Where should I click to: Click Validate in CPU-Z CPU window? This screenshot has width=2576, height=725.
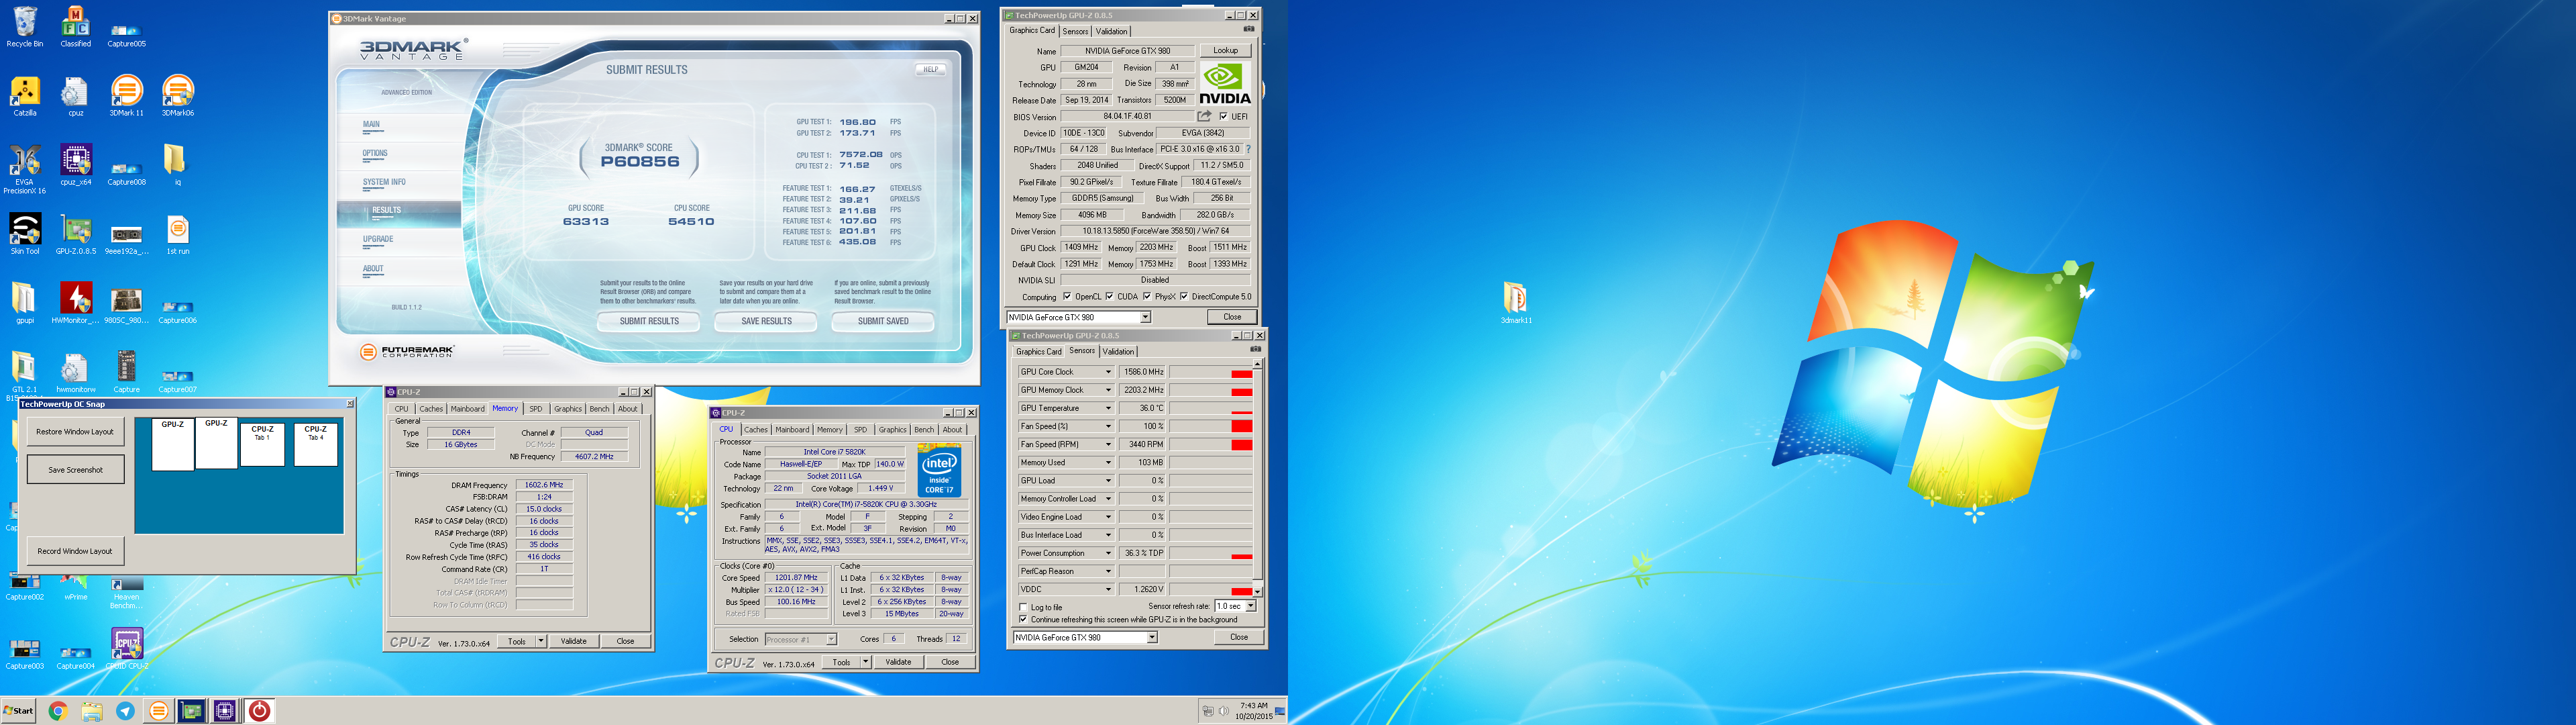(898, 662)
